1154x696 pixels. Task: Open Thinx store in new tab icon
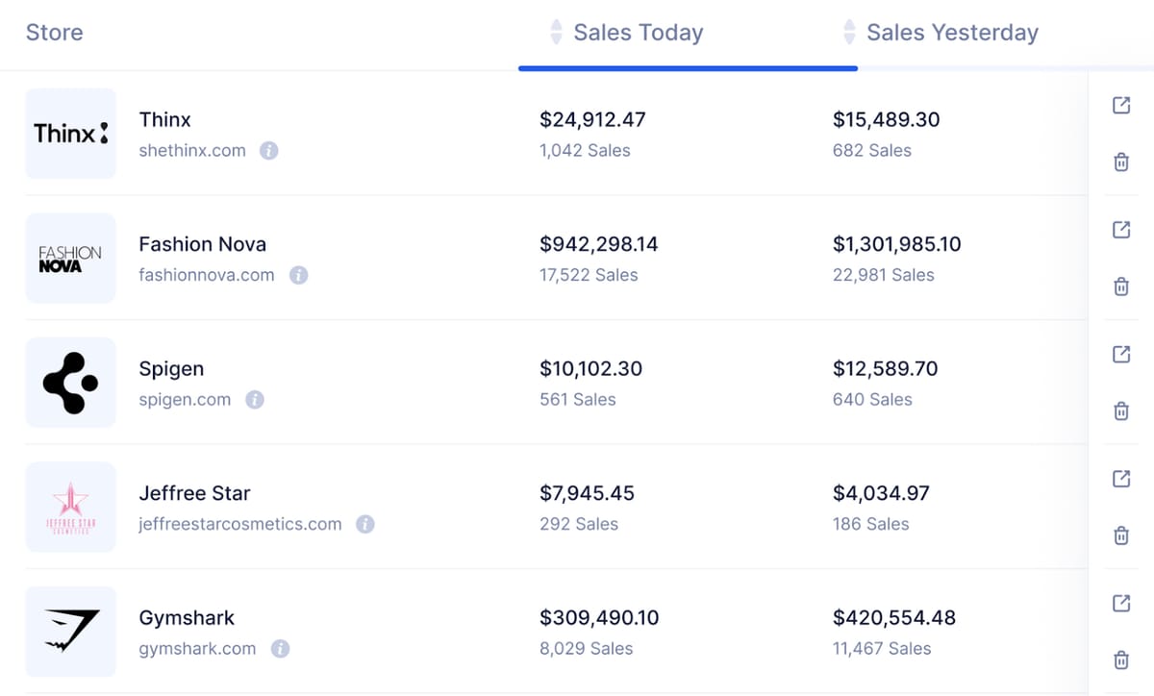(x=1120, y=106)
